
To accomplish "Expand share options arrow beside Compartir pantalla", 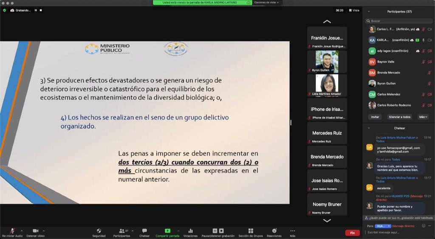I will coord(178,231).
